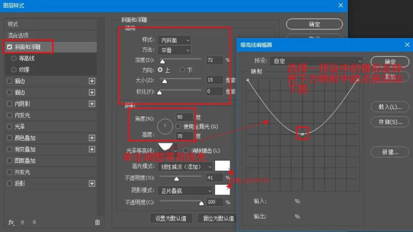Delete effect using the trash icon

[x=97, y=222]
